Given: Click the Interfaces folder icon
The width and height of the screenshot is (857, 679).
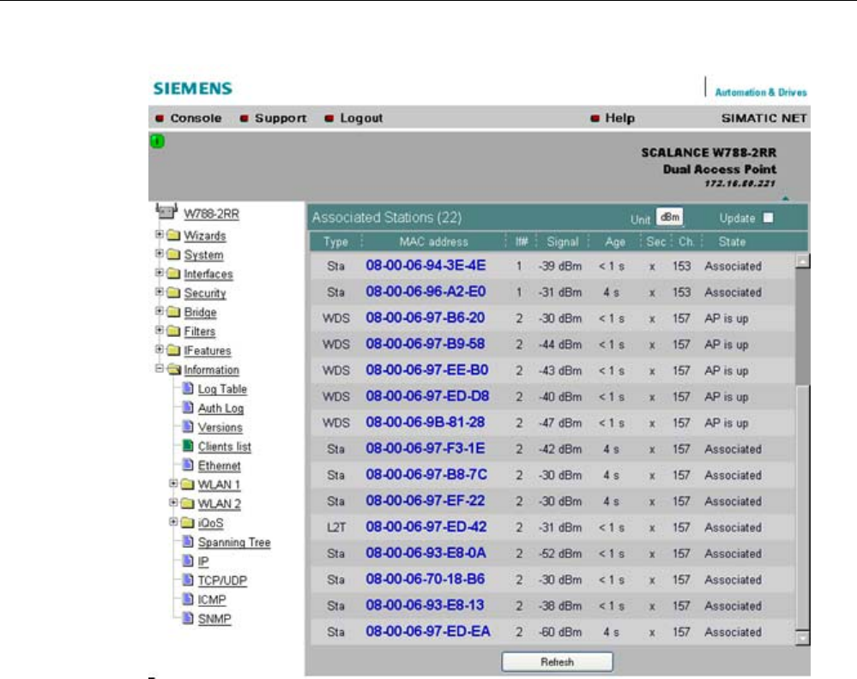Looking at the screenshot, I should [174, 273].
